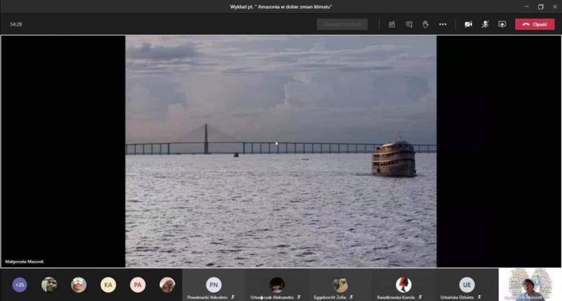Select the UE avatar of Urbańska Elżbieta
Viewport: 562px width, 301px height.
click(x=467, y=285)
